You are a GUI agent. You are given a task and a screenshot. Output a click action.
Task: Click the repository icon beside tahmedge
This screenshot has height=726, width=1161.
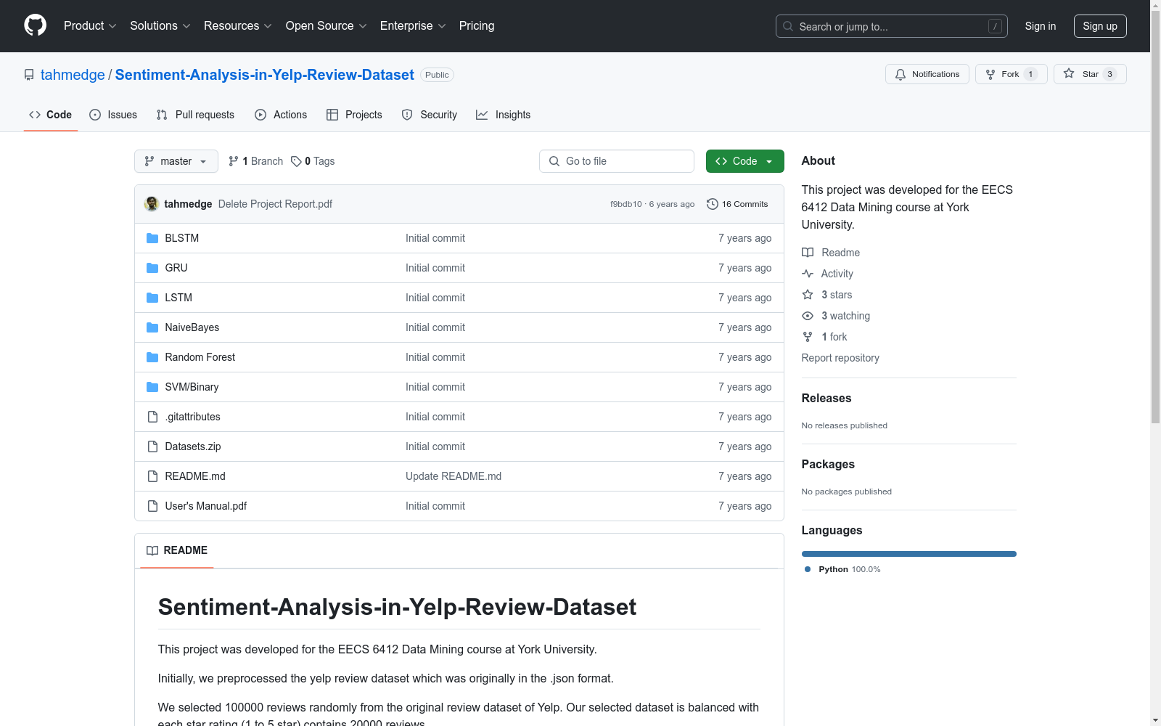(29, 75)
